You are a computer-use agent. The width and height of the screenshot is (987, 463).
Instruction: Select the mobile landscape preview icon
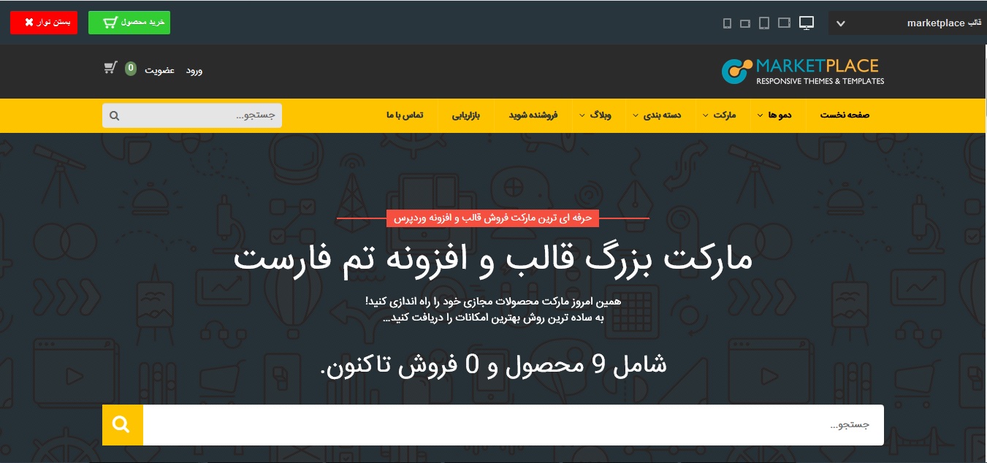pyautogui.click(x=745, y=23)
